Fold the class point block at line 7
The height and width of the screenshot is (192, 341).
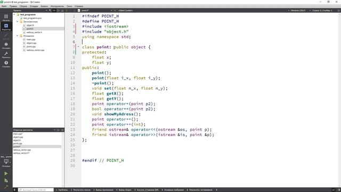click(78, 47)
